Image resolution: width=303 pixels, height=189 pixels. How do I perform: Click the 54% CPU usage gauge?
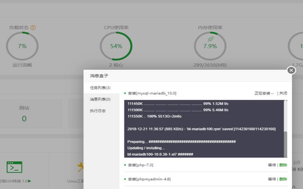[x=116, y=46]
